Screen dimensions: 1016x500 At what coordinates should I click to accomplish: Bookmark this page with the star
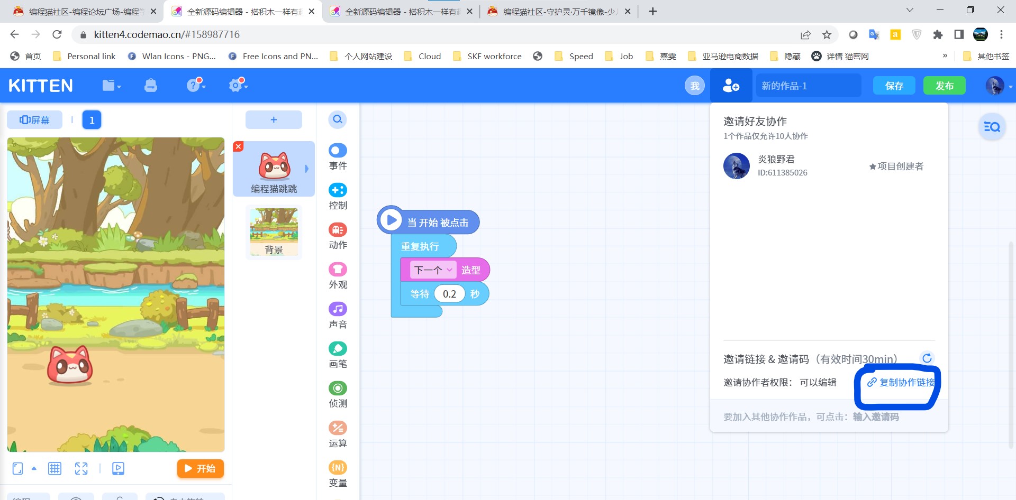pyautogui.click(x=827, y=35)
